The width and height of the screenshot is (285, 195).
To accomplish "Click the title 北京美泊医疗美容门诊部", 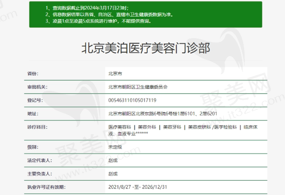I will [146, 48].
